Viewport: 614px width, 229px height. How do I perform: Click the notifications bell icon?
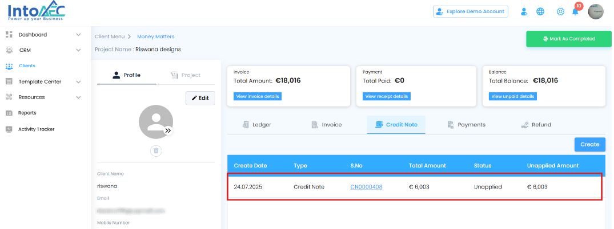coord(575,12)
